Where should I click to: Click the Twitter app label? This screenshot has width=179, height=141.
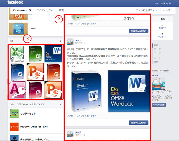(x=33, y=29)
